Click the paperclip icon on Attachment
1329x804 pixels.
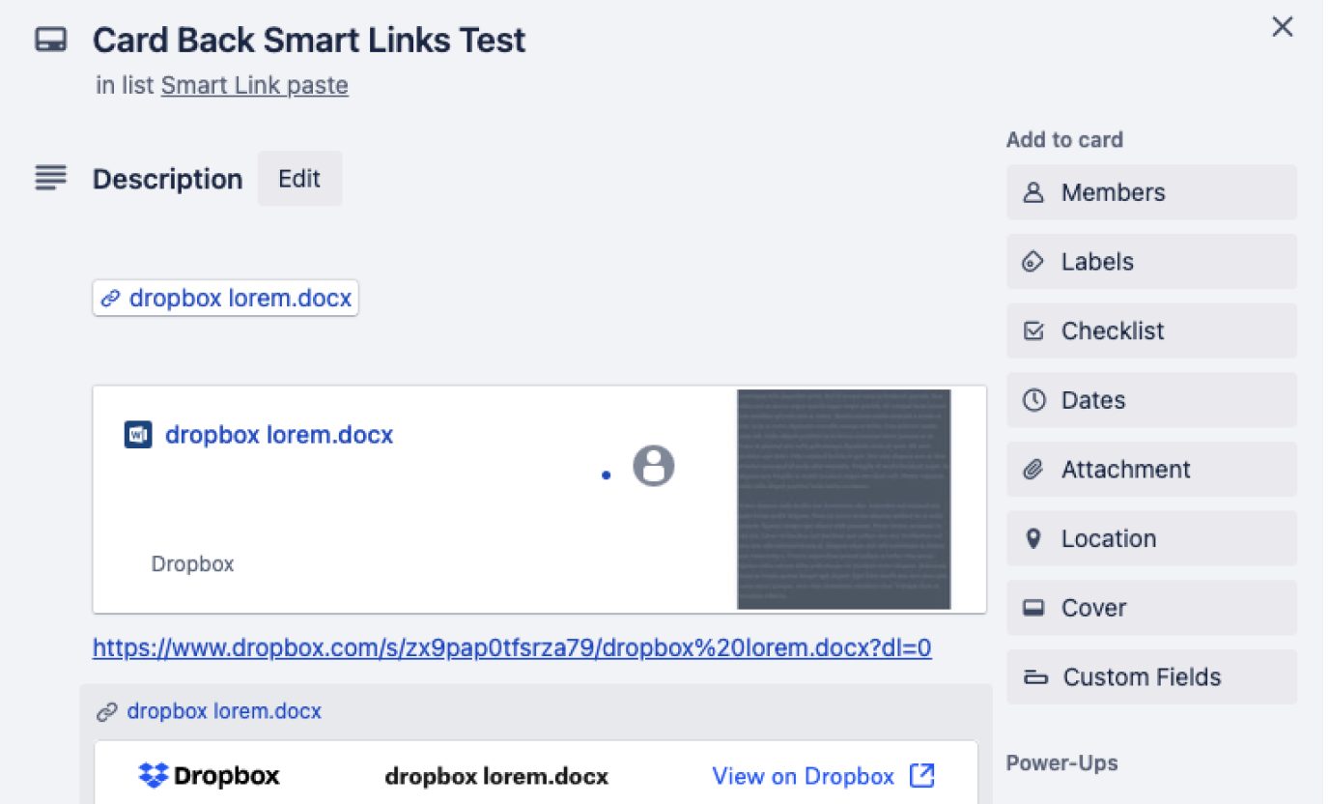tap(1033, 469)
